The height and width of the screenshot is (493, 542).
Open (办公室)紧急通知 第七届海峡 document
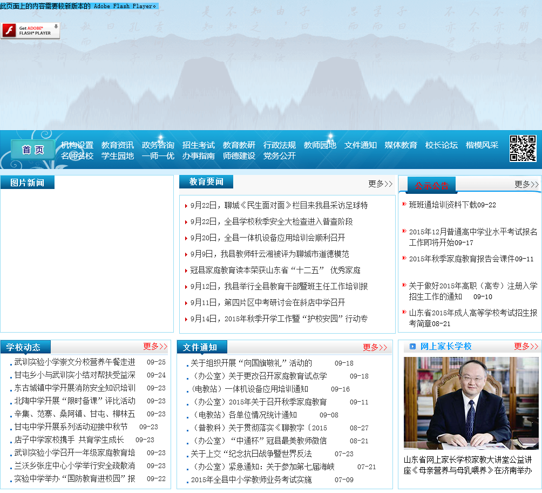(263, 467)
